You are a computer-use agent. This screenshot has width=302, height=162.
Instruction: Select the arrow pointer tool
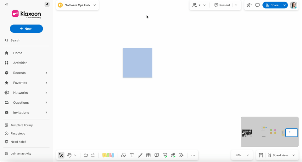61,155
